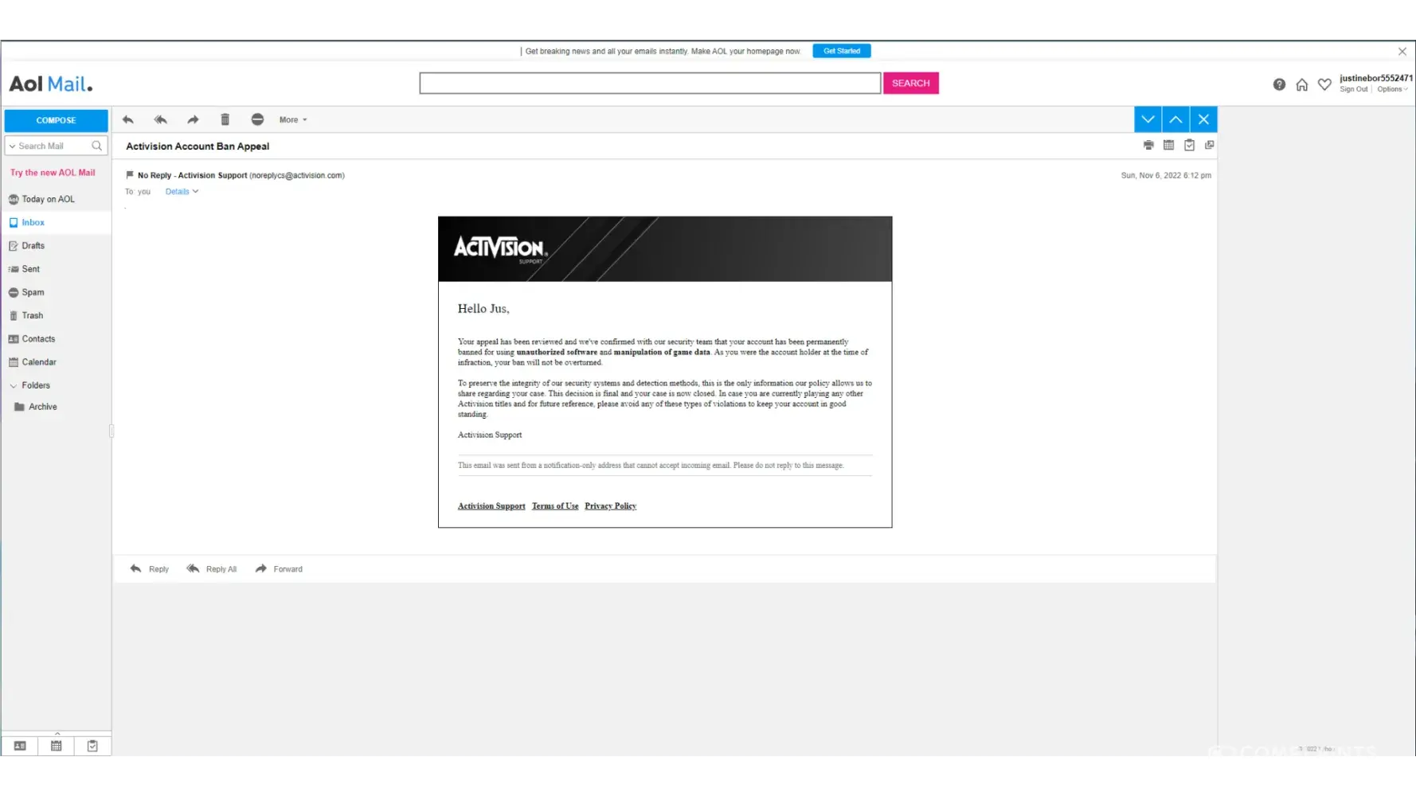Viewport: 1416px width, 796px height.
Task: Click the sender address noreplycs@activision.com
Action: point(297,175)
